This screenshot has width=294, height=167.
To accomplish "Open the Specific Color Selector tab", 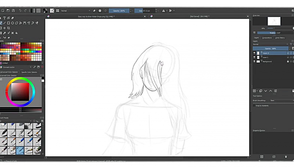I will point(29,72).
